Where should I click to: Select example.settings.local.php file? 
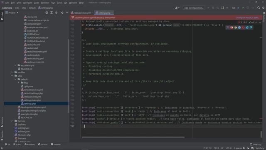[x=33, y=111]
